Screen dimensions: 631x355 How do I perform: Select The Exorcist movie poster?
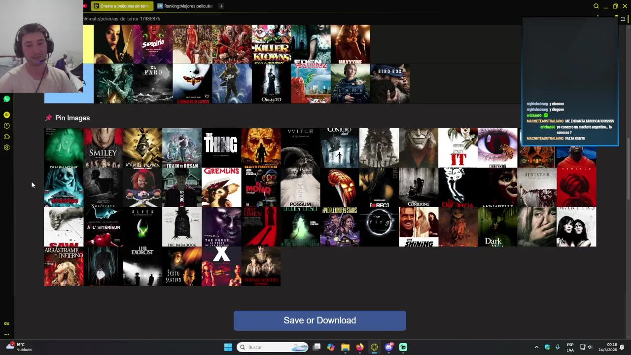coord(142,266)
